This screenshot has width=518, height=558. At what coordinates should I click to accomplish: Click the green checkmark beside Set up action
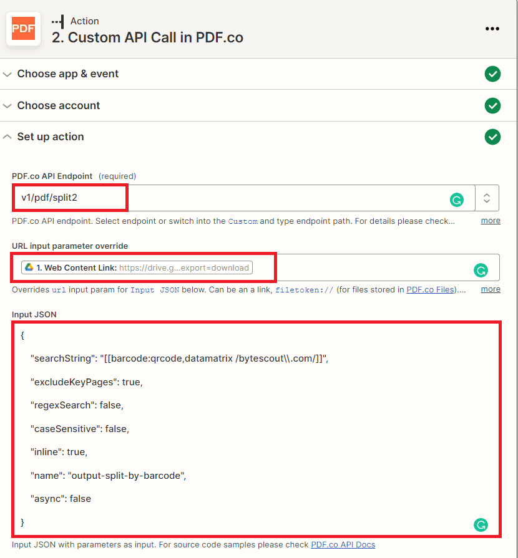pos(492,137)
